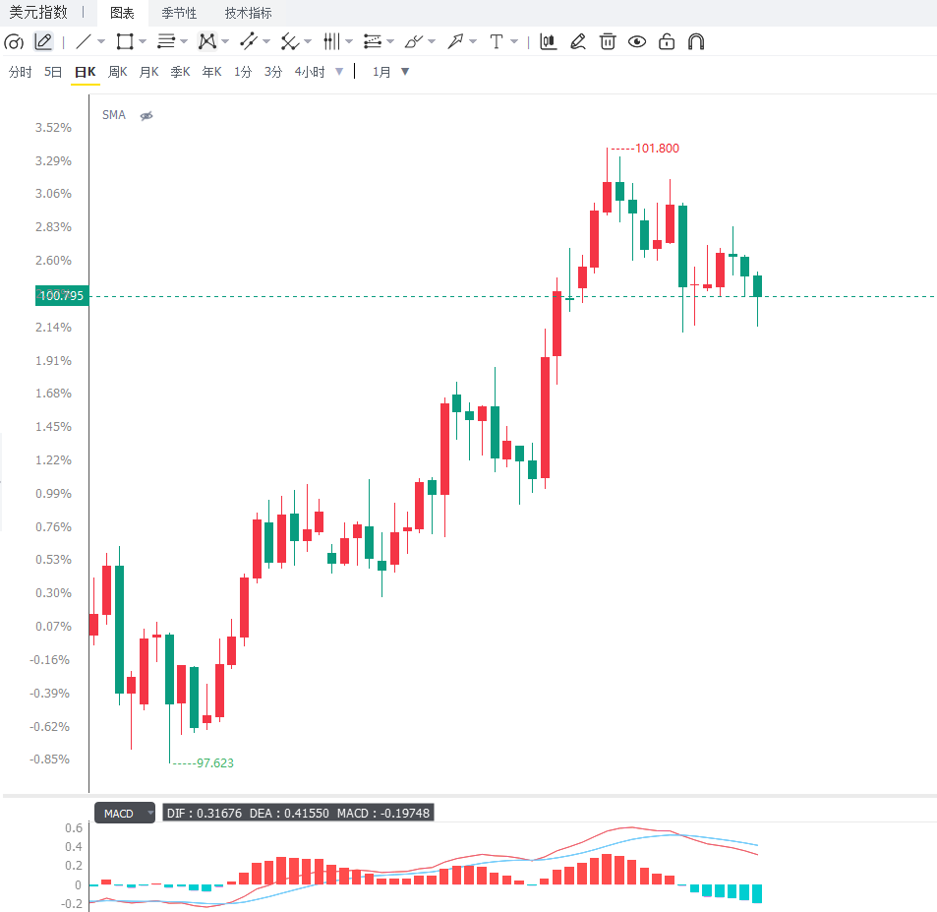Select the arrow drawing tool
937x912 pixels.
pos(455,42)
